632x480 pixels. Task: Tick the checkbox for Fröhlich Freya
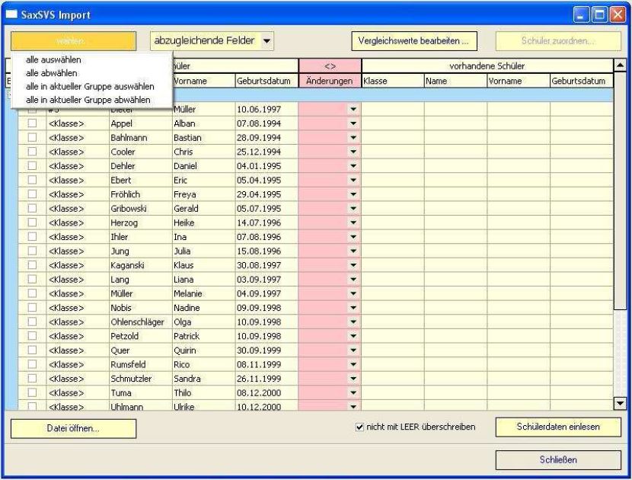click(x=32, y=194)
